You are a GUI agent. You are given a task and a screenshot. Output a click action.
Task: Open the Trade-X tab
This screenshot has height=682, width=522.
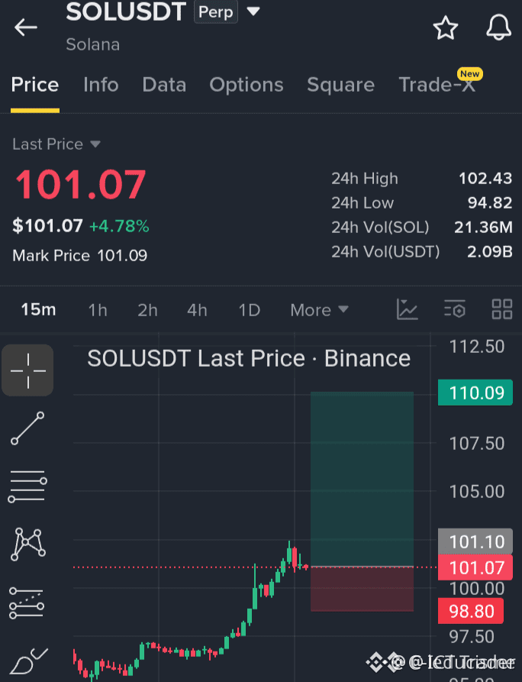coord(437,84)
